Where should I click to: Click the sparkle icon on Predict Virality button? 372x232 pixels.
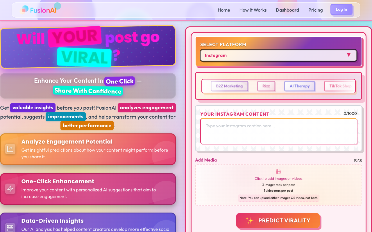coord(249,221)
